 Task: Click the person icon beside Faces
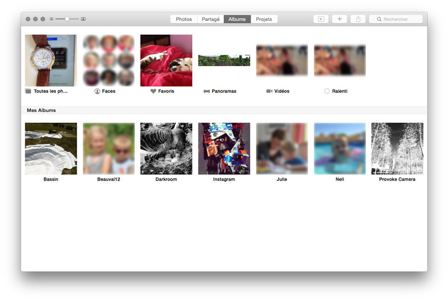[97, 91]
